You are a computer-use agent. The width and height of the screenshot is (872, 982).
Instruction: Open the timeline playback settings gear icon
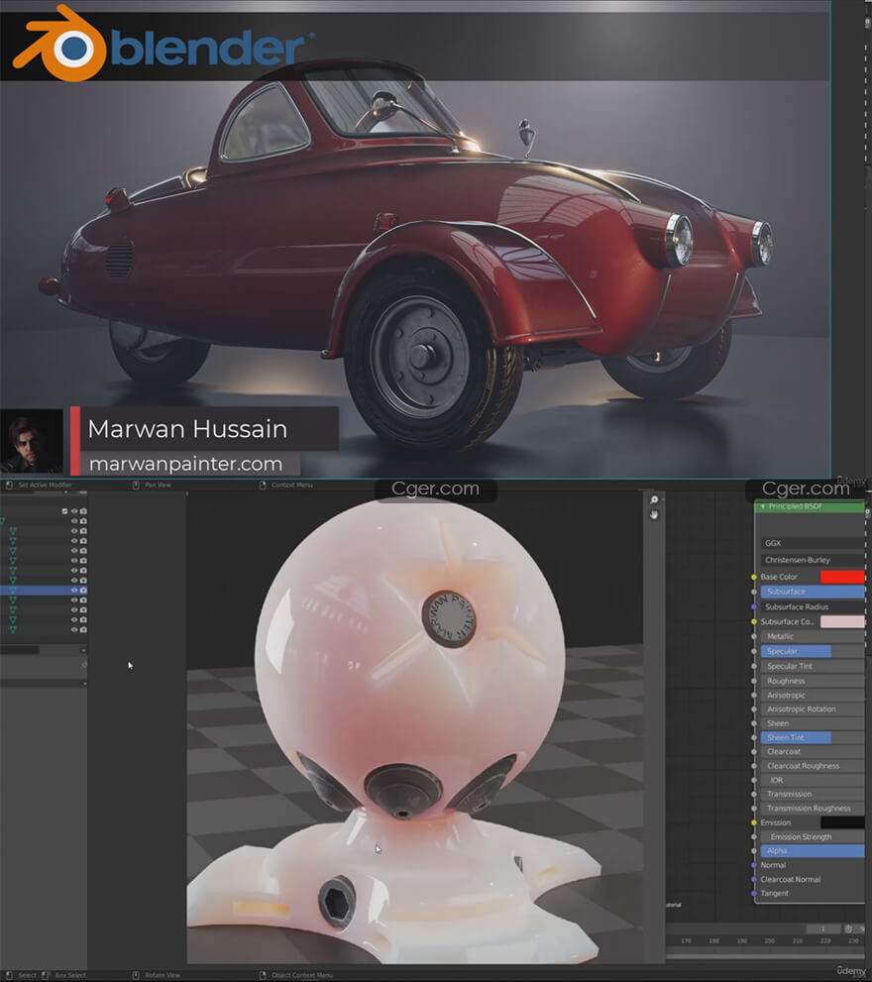click(848, 928)
